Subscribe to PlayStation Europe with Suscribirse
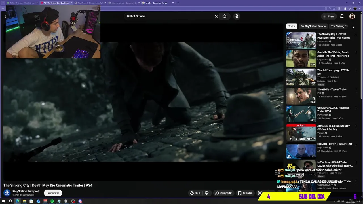 [53, 193]
